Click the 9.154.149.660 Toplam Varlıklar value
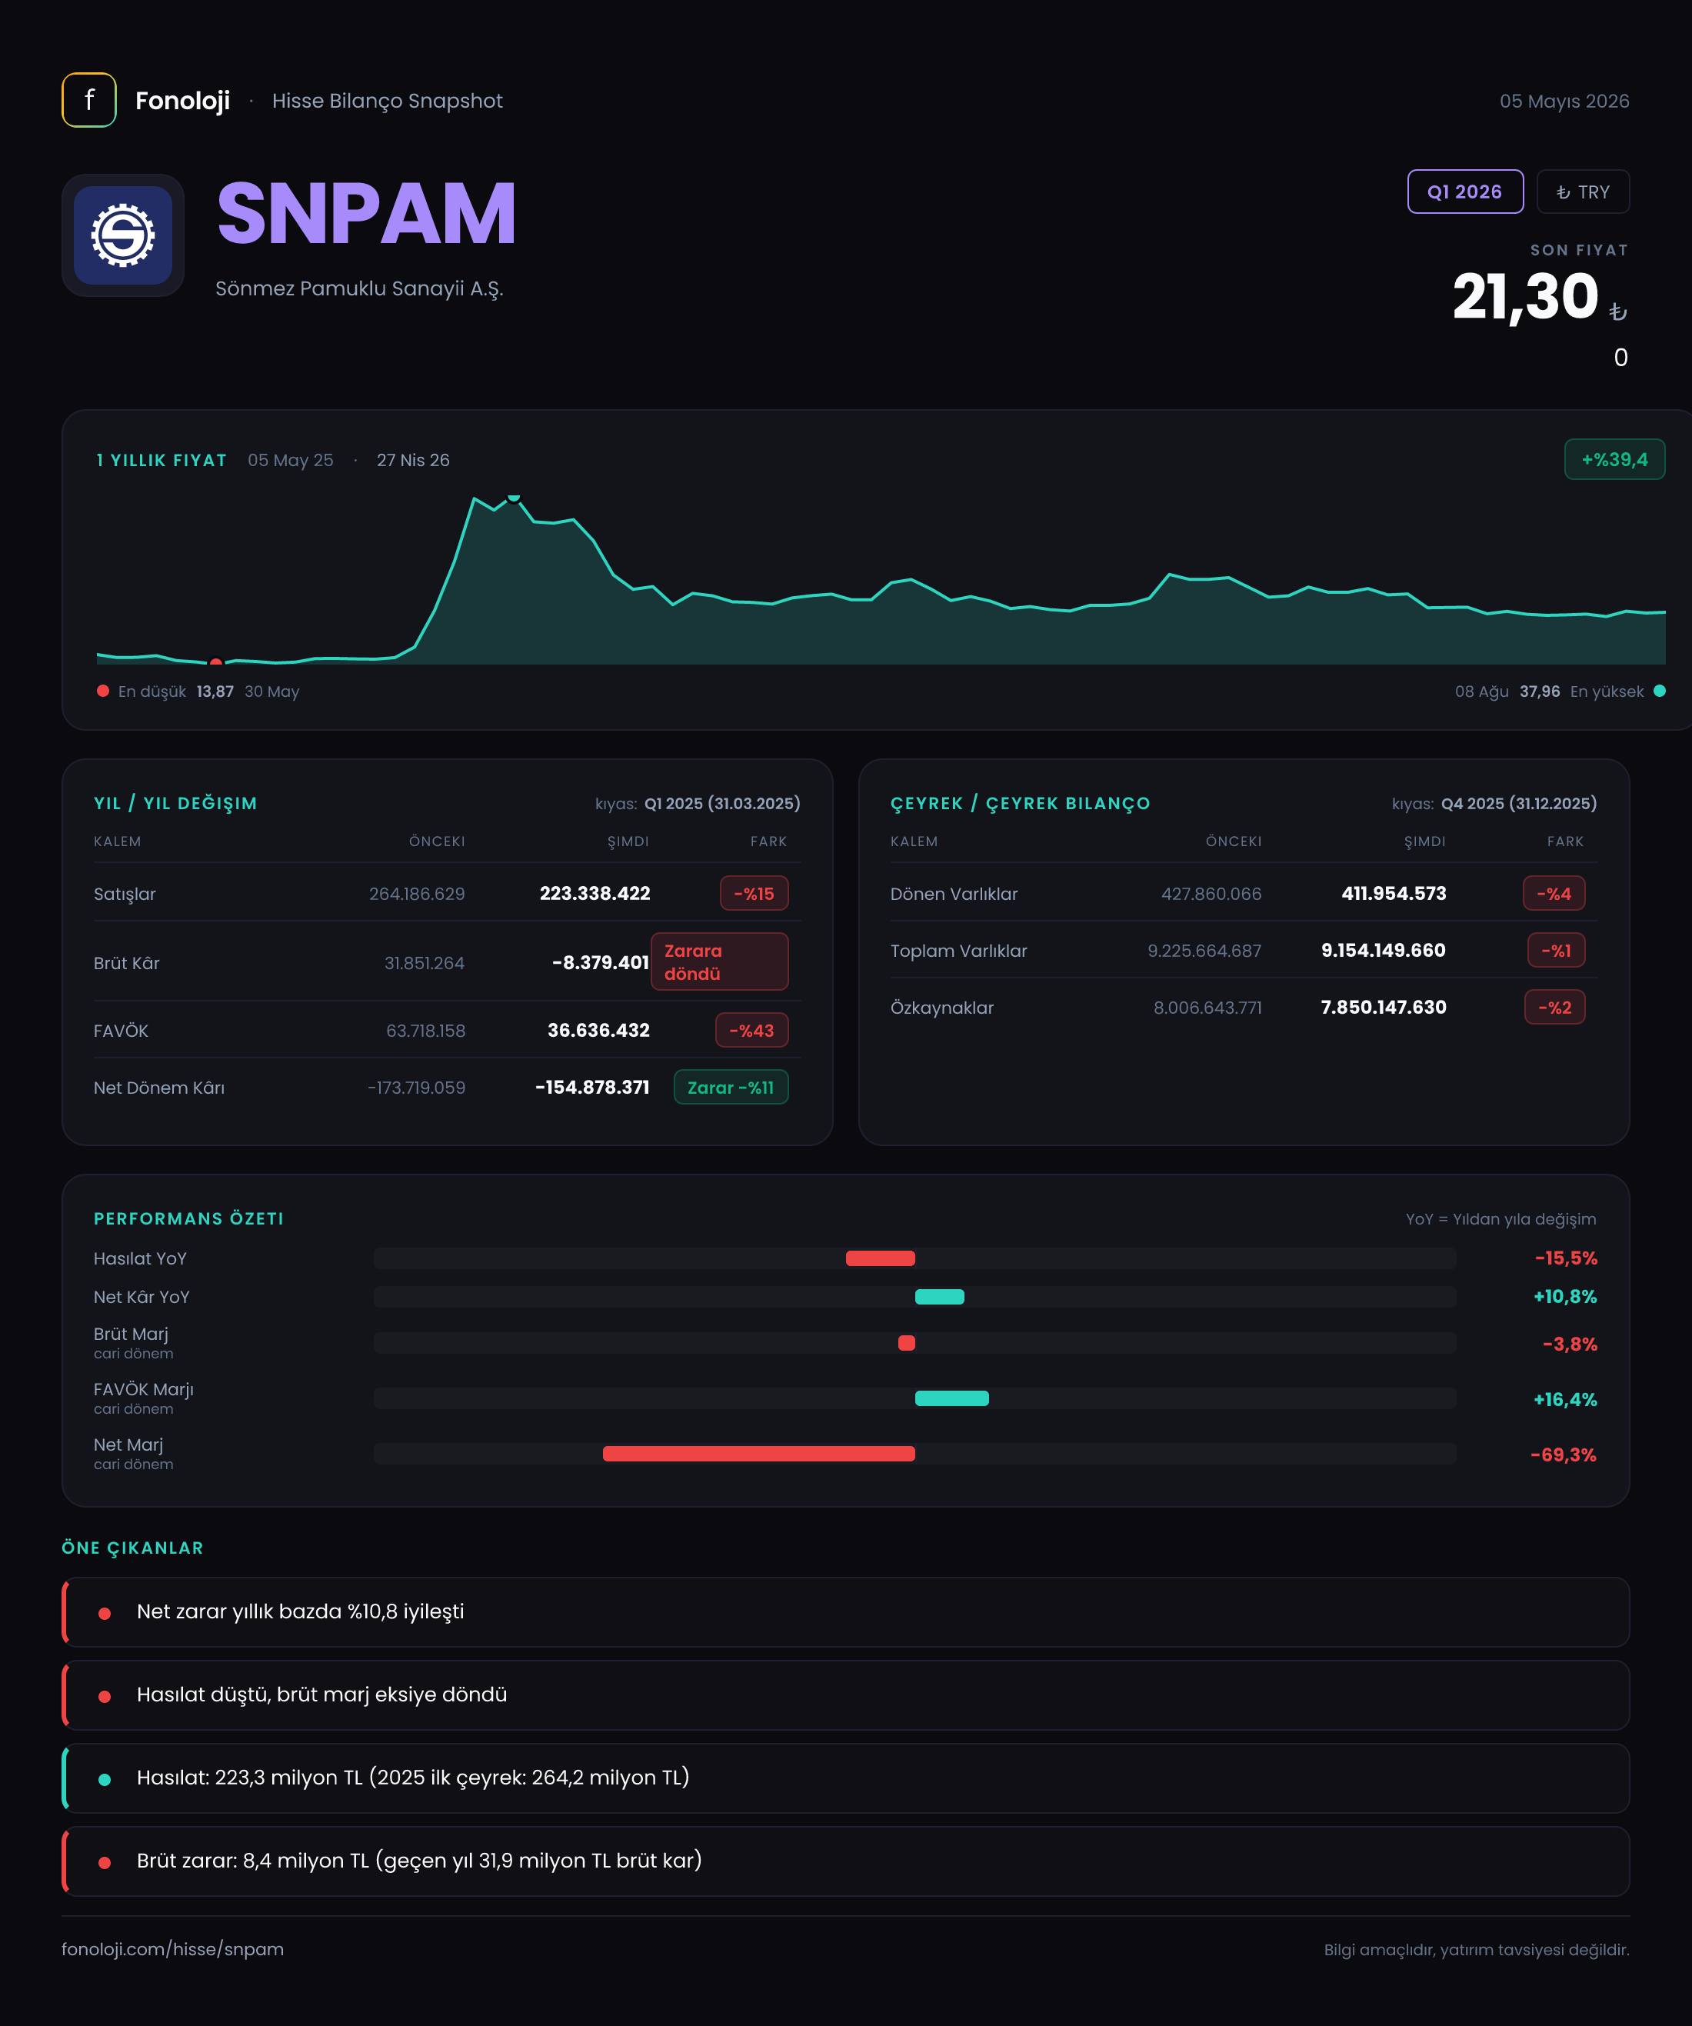Image resolution: width=1692 pixels, height=2026 pixels. tap(1384, 950)
